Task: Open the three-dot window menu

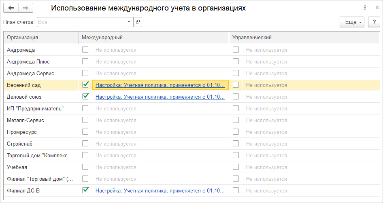Action: (x=365, y=8)
